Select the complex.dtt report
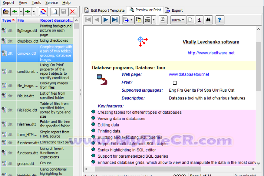This screenshot has height=176, width=264. click(x=37, y=53)
